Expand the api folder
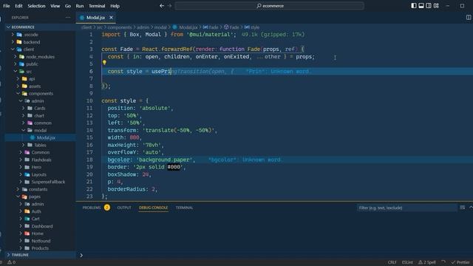Viewport: 473px width, 266px height. [x=40, y=79]
